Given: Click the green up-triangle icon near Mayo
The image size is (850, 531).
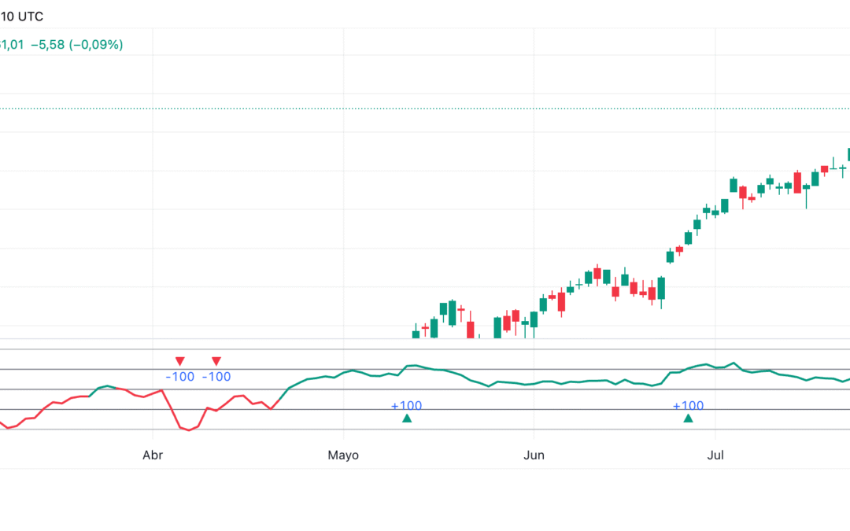Looking at the screenshot, I should (406, 419).
